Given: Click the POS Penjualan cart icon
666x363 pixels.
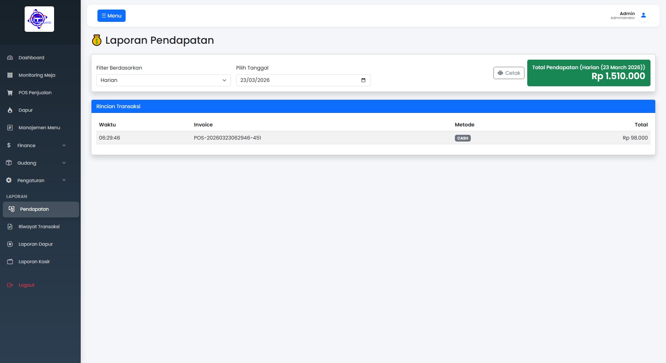Looking at the screenshot, I should coord(10,93).
